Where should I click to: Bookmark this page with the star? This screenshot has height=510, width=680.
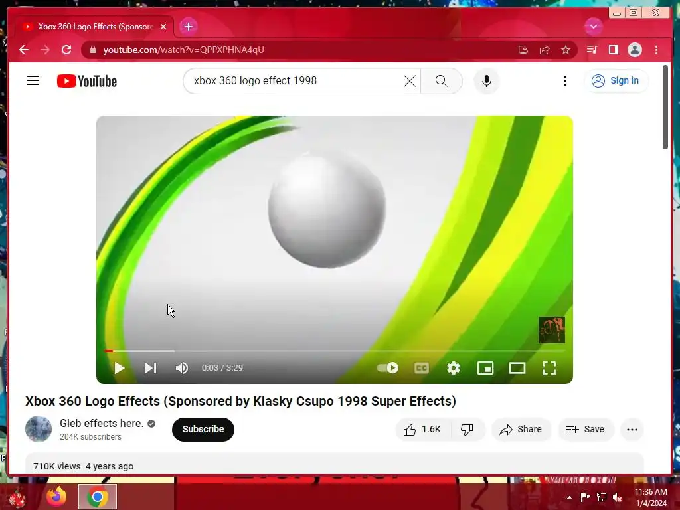point(566,50)
